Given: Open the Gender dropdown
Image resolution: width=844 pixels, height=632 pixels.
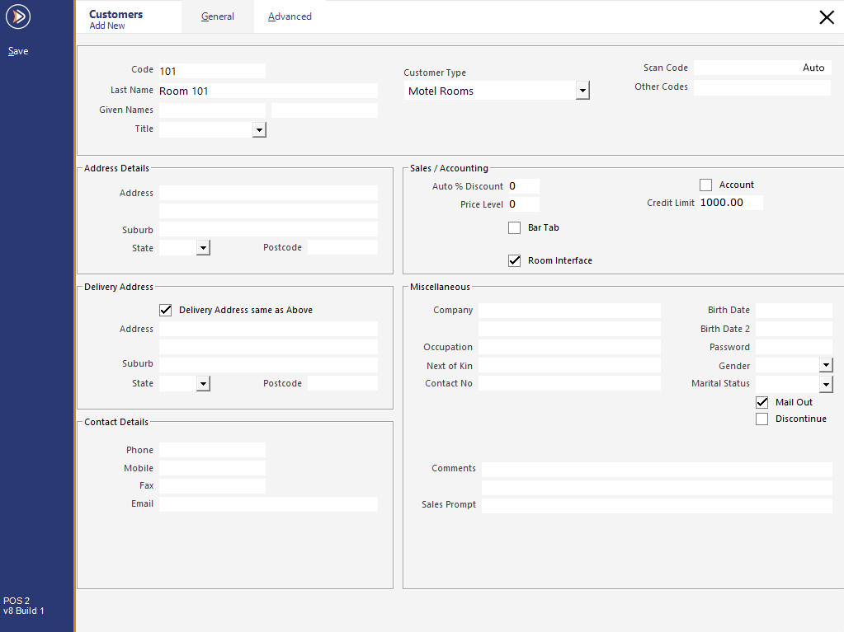Looking at the screenshot, I should tap(826, 365).
